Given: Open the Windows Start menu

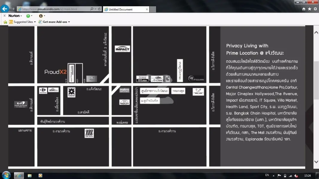Looking at the screenshot, I should (6, 175).
